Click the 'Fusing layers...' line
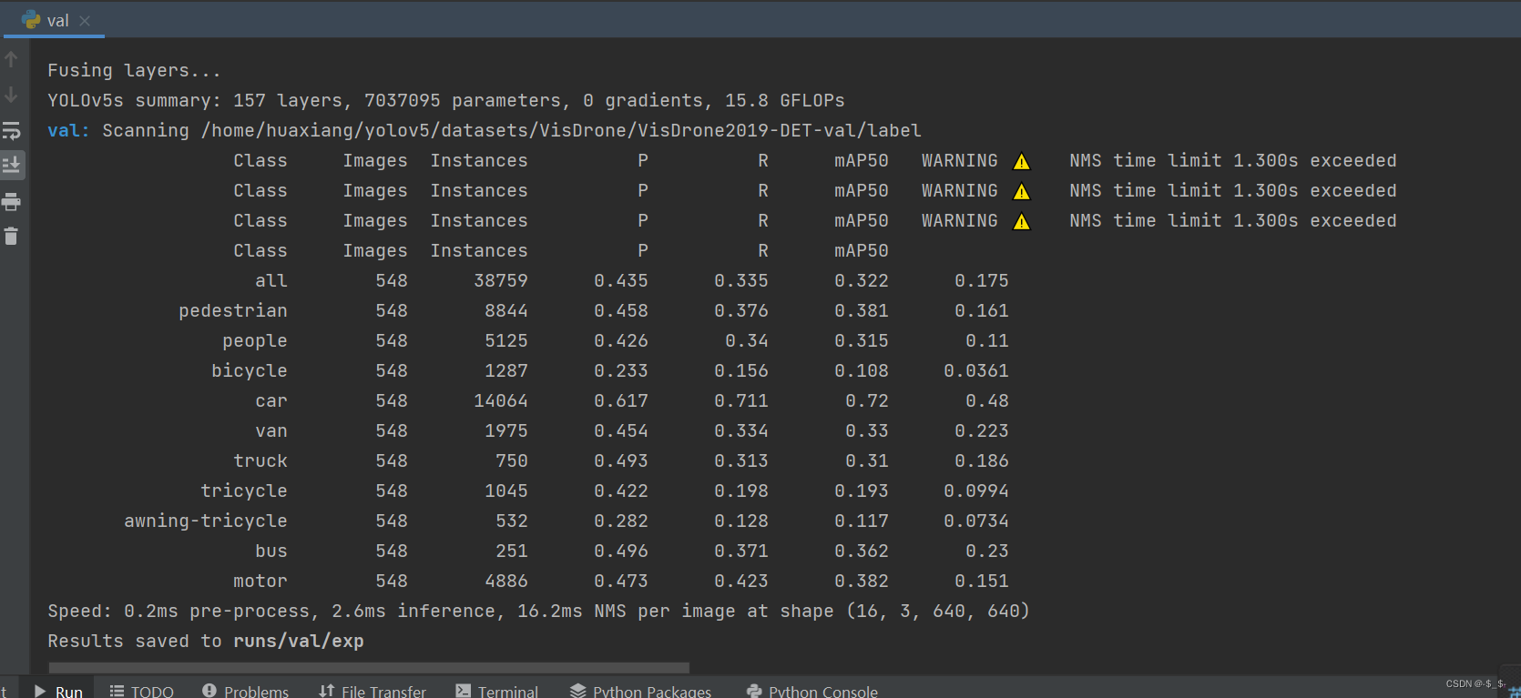Image resolution: width=1521 pixels, height=698 pixels. click(134, 70)
